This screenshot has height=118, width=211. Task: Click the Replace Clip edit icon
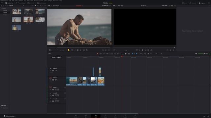pyautogui.click(x=118, y=54)
